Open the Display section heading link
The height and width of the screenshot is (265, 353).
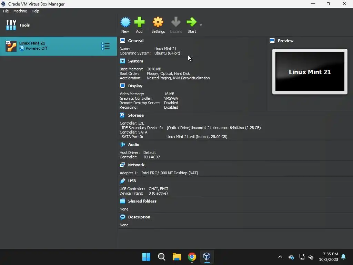tap(135, 86)
